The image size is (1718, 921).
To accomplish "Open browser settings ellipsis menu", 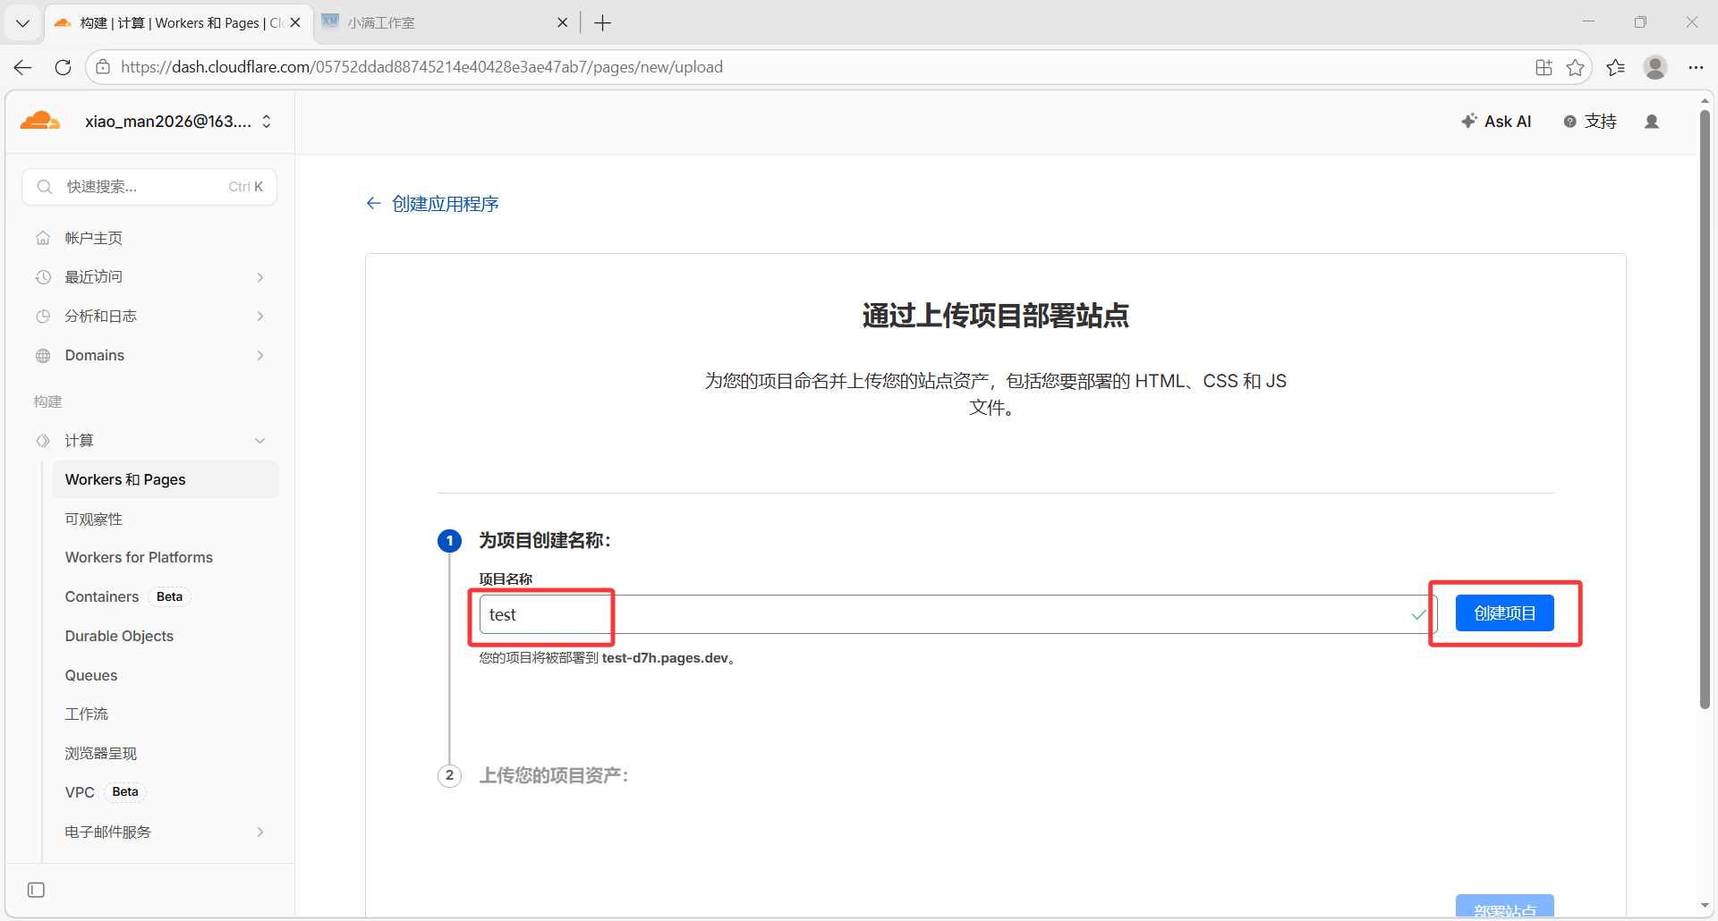I will [1696, 67].
